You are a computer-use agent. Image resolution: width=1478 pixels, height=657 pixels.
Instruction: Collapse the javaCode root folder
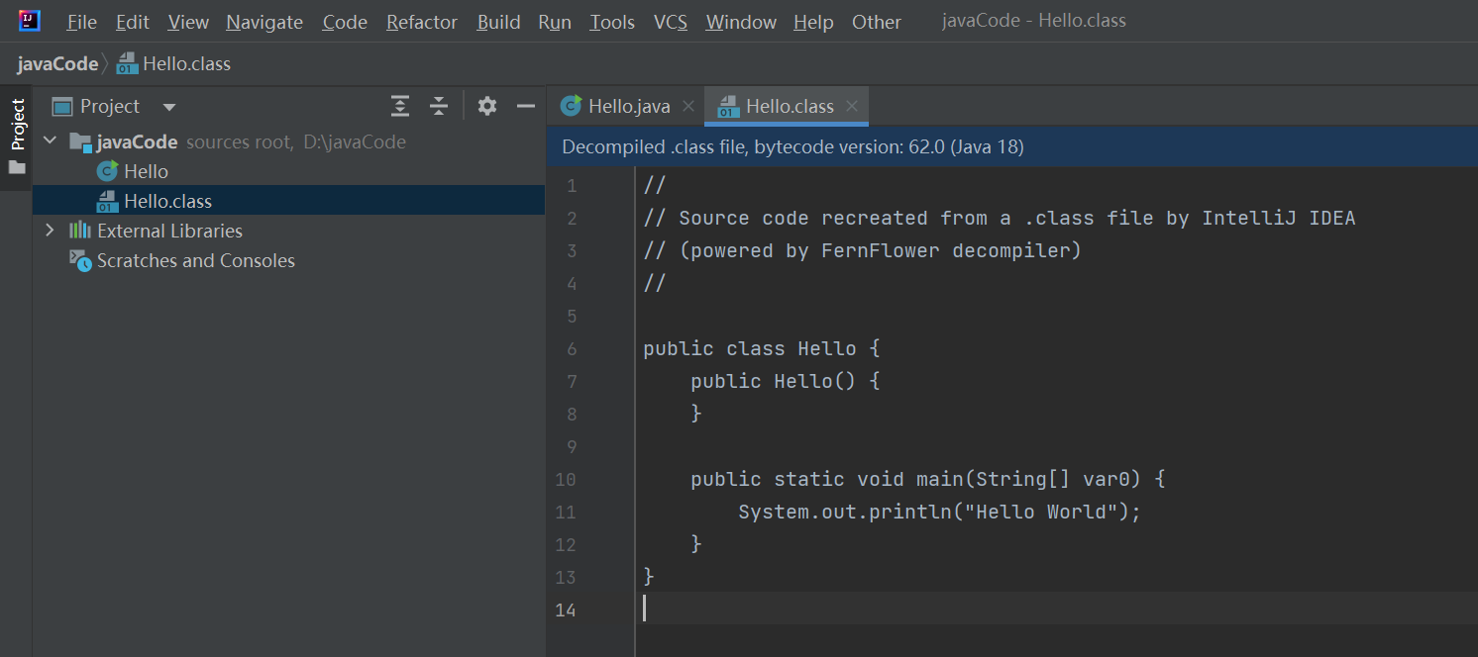pyautogui.click(x=51, y=141)
